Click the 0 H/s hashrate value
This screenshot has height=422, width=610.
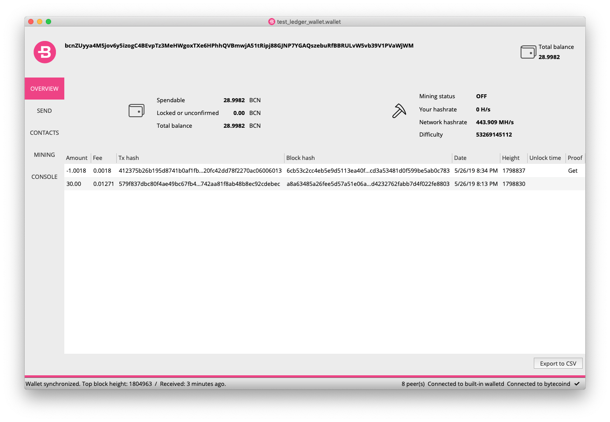click(483, 110)
